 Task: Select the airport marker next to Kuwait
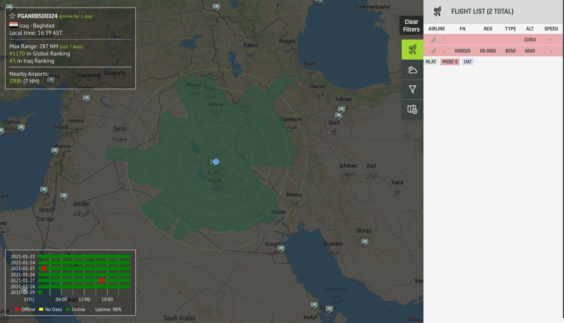281,249
